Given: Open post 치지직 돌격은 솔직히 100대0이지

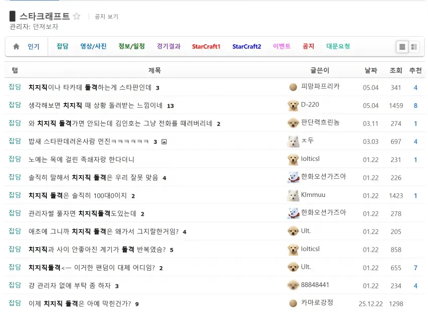Looking at the screenshot, I should [x=78, y=196].
